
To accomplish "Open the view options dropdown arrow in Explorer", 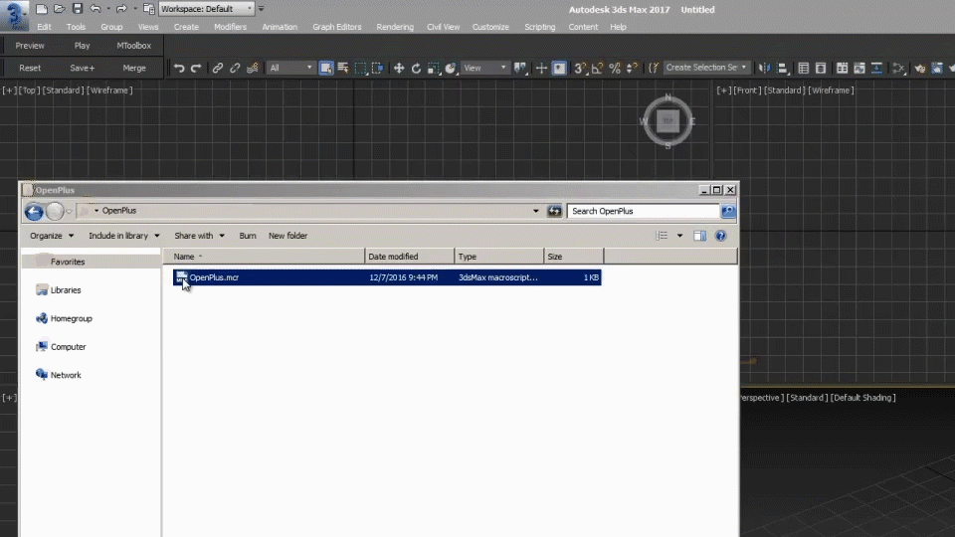I will coord(679,236).
